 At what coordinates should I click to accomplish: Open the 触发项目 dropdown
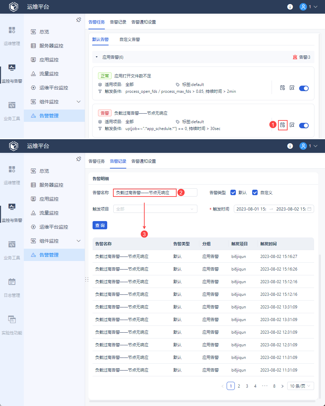155,209
